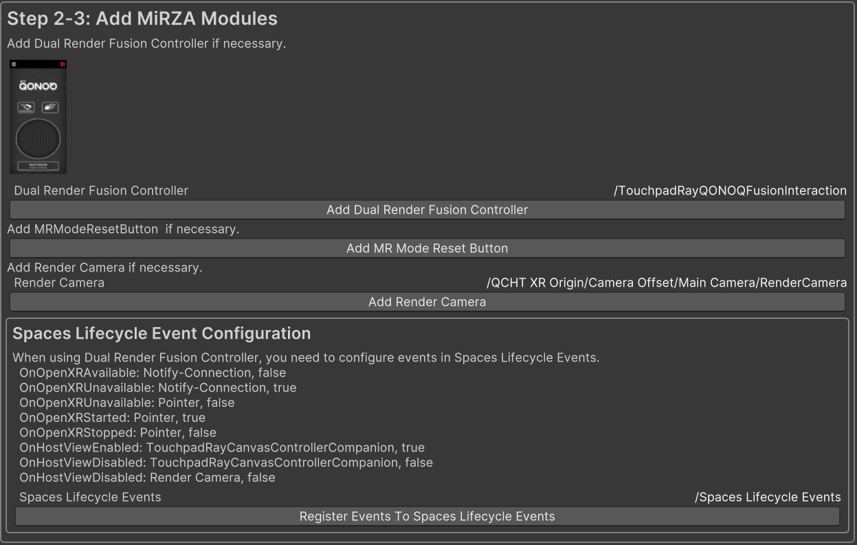Collapse the Step 2-3 Add MiRZA Modules header

tap(141, 19)
